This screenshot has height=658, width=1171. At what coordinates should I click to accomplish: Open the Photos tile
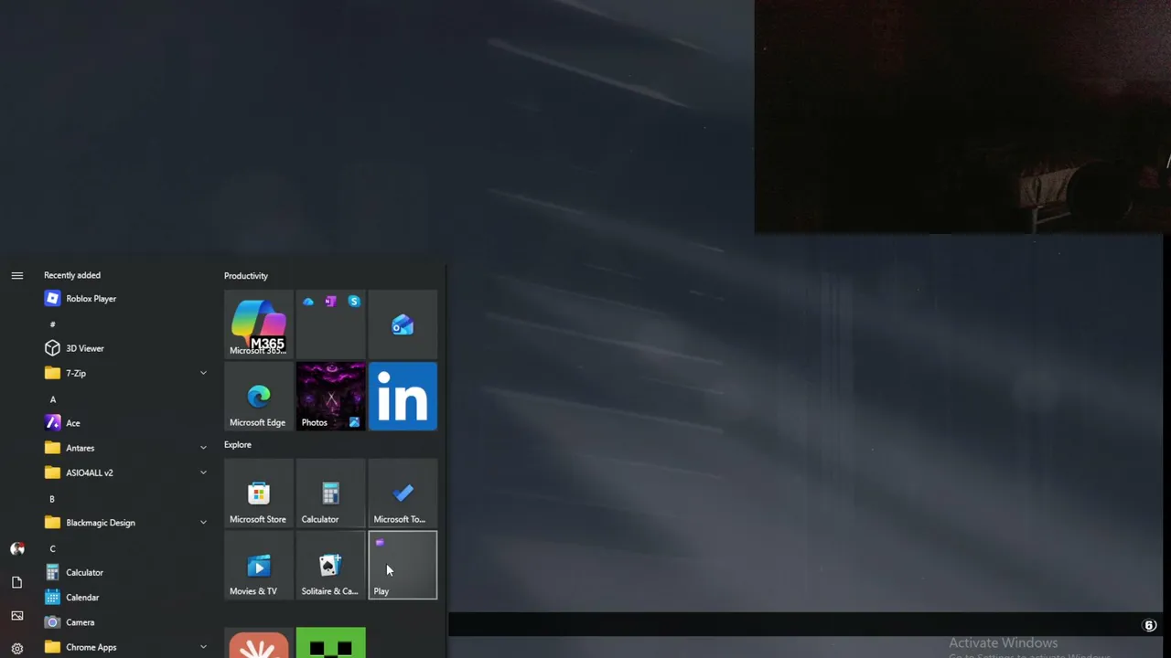pyautogui.click(x=330, y=397)
